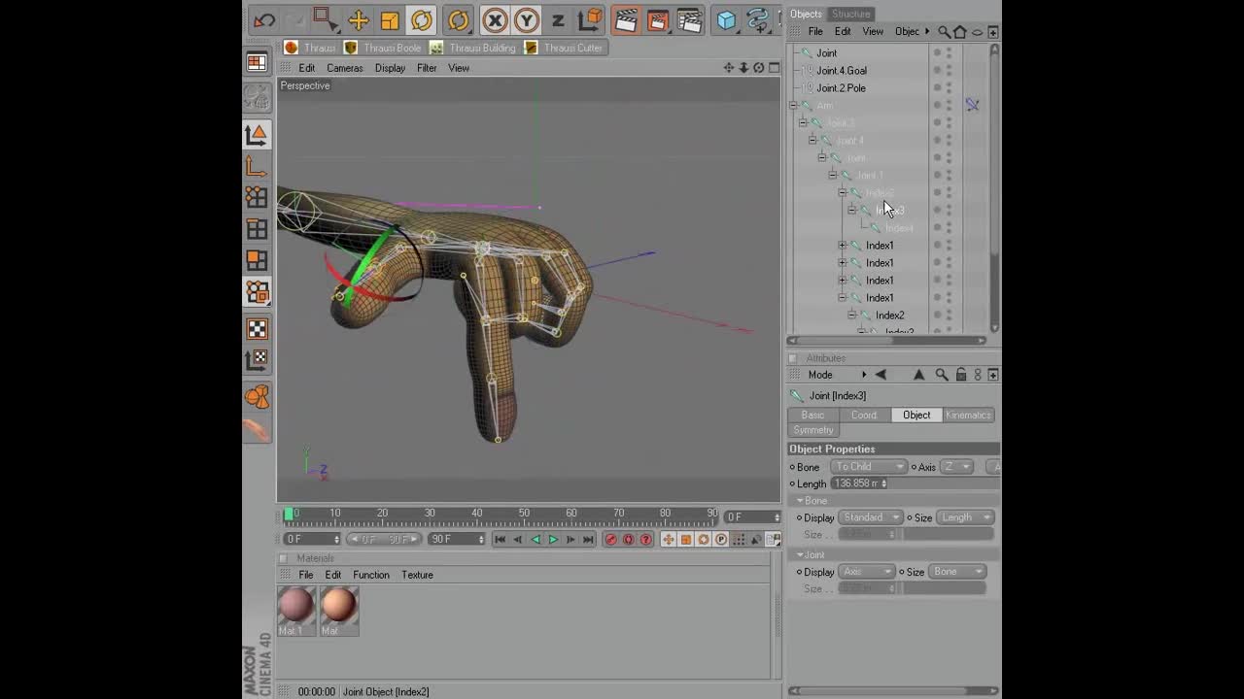Open the Bone To Child dropdown
Viewport: 1244px width, 699px height.
coord(869,467)
